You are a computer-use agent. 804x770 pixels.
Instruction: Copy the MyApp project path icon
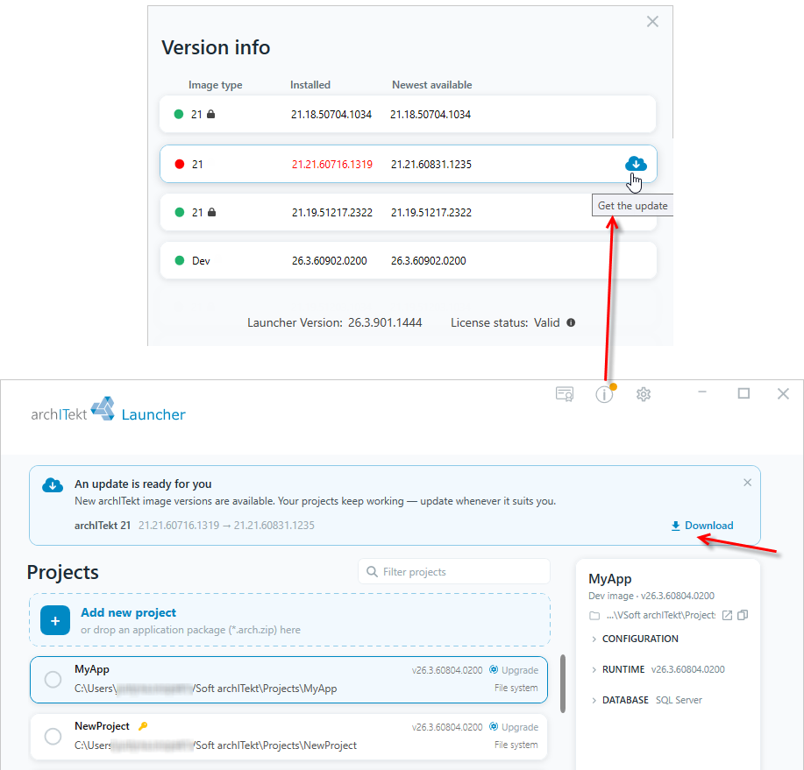coord(743,615)
